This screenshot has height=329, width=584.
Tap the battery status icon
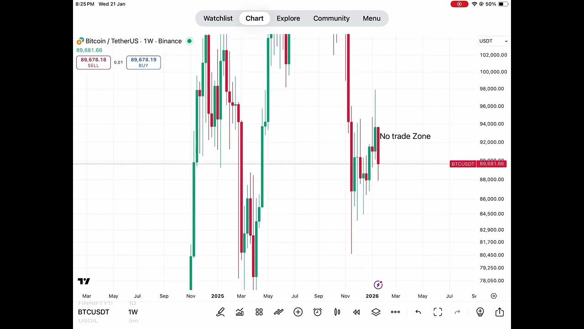click(x=503, y=4)
